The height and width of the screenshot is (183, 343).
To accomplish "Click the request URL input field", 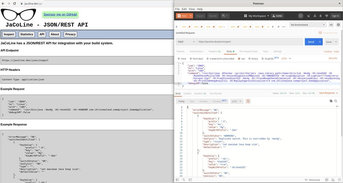I will 250,42.
